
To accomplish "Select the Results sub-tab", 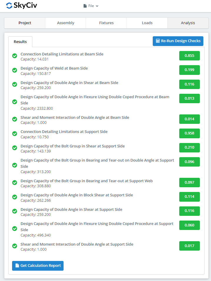I will [20, 42].
